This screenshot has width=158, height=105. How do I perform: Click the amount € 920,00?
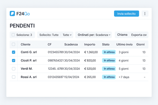(90, 61)
